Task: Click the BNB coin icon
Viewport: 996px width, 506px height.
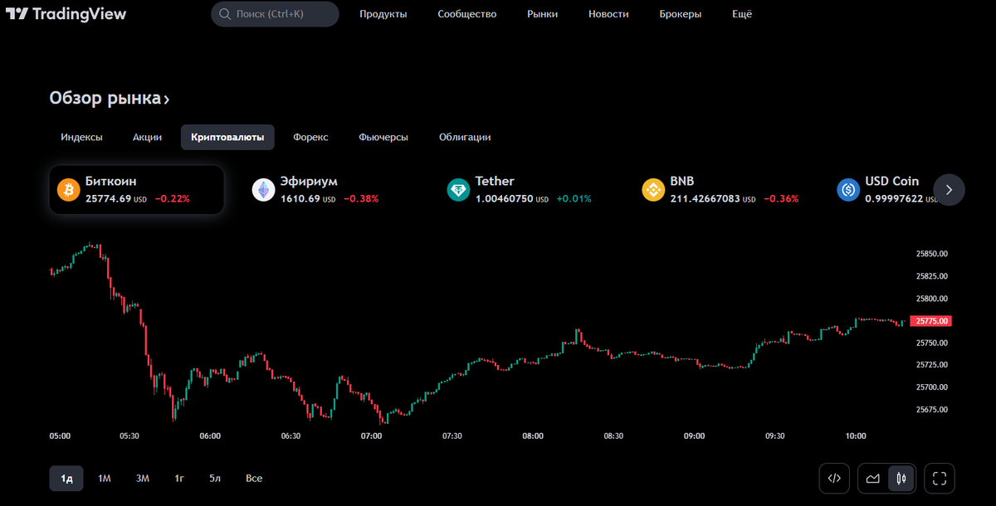Action: (653, 190)
